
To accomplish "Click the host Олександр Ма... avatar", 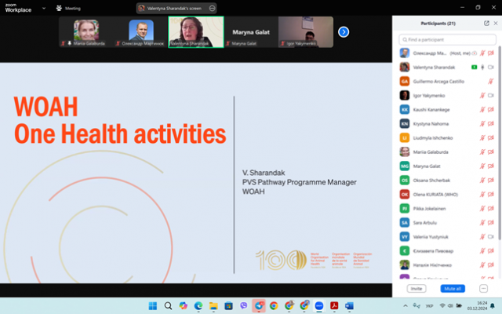I will click(405, 53).
